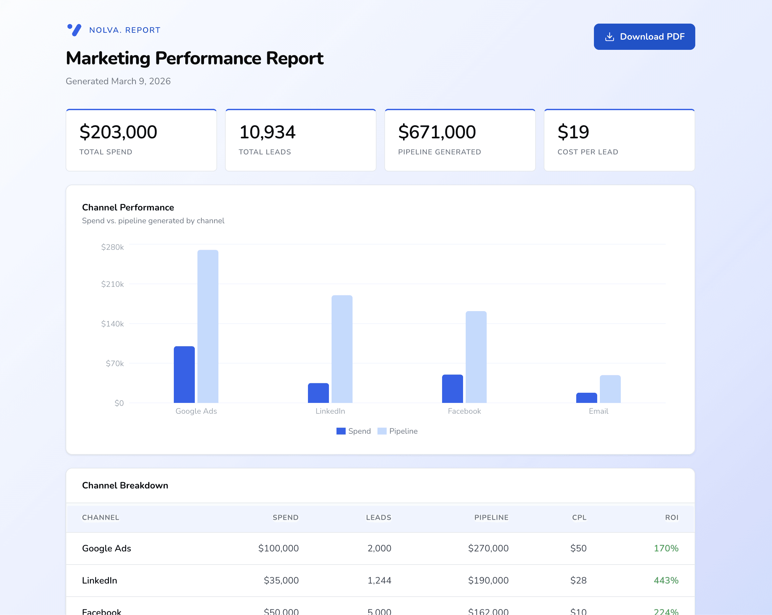
Task: Select the Total Spend metric card
Action: (141, 140)
